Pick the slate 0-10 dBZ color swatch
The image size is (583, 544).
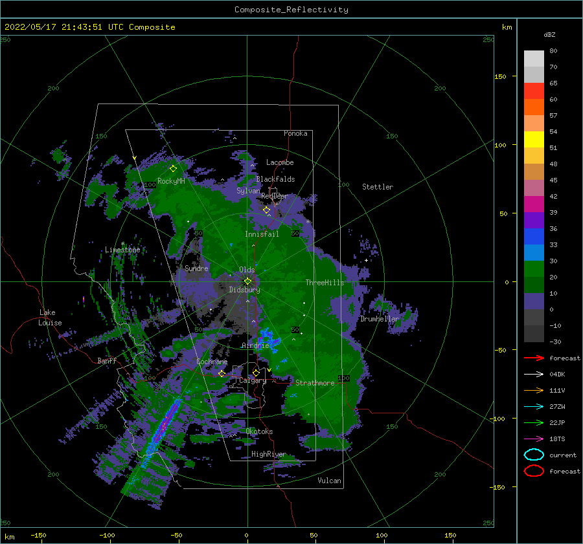point(534,301)
